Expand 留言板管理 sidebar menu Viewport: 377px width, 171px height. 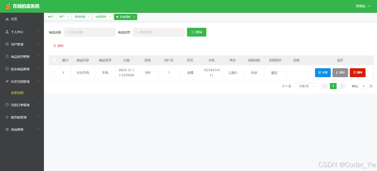[x=38, y=117]
